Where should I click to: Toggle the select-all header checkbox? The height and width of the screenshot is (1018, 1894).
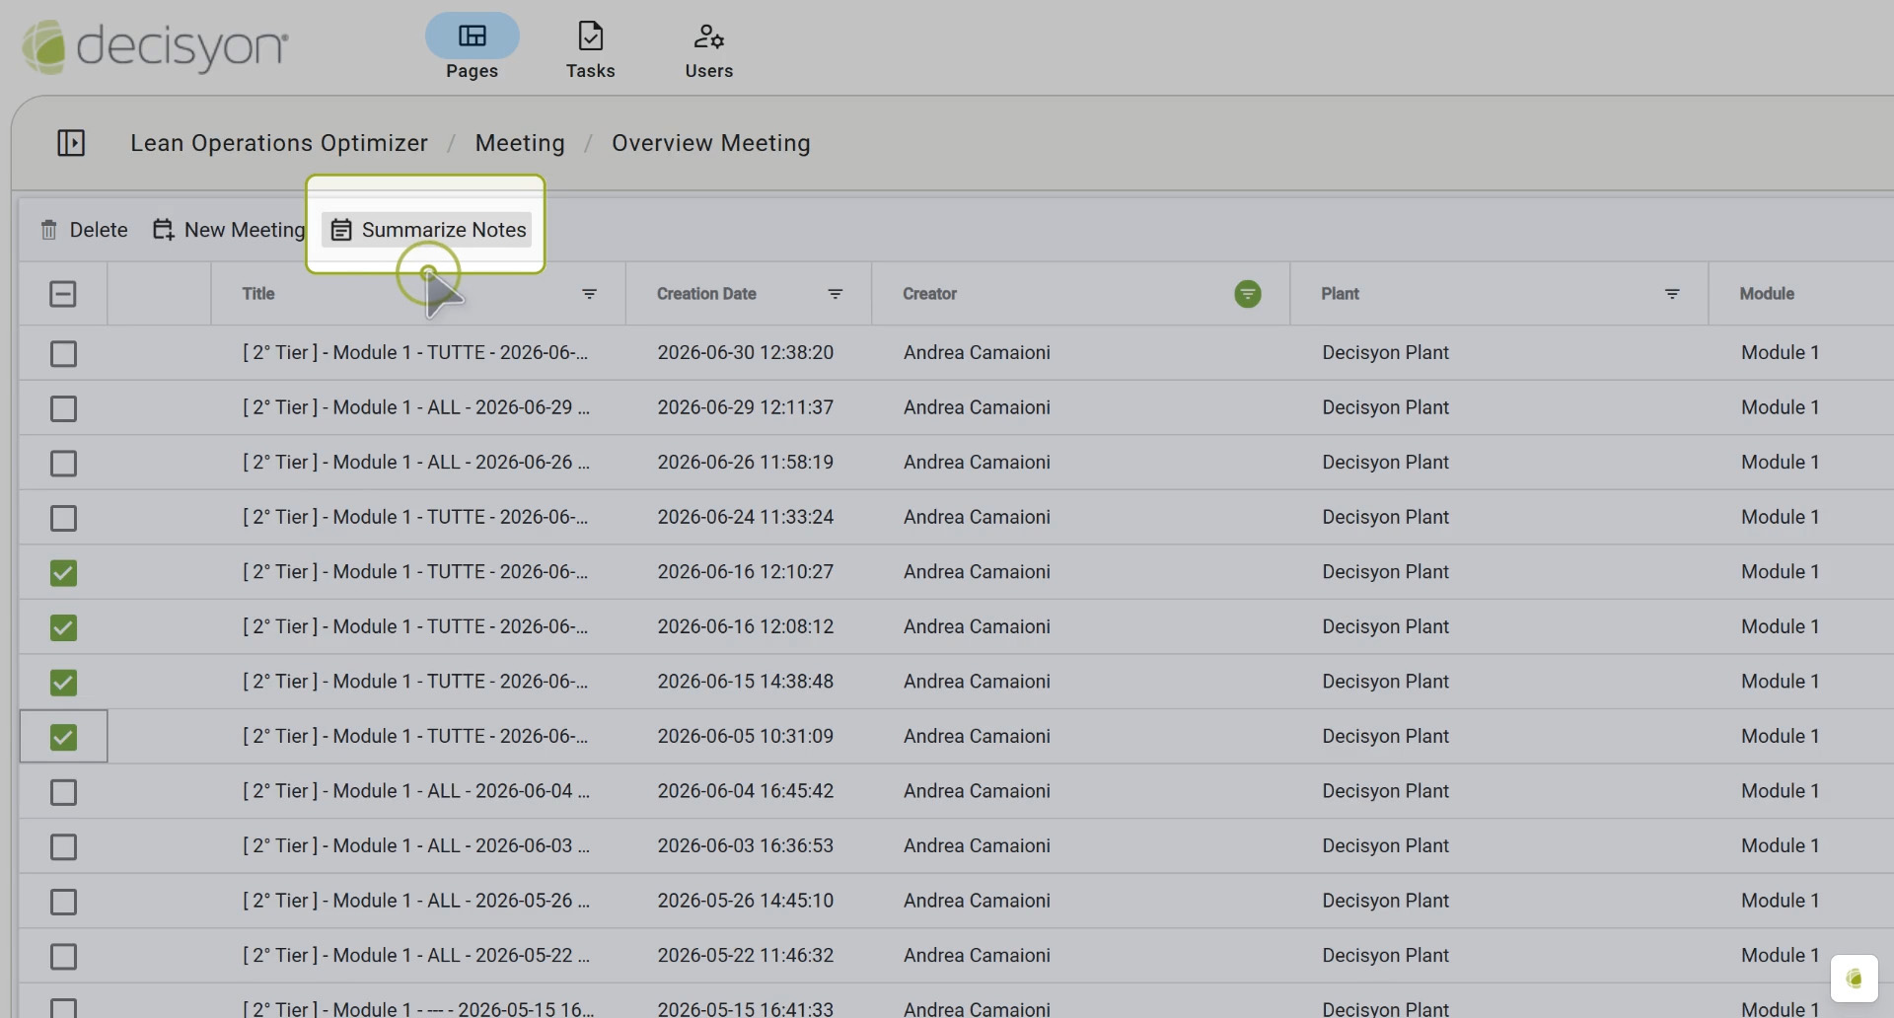63,294
